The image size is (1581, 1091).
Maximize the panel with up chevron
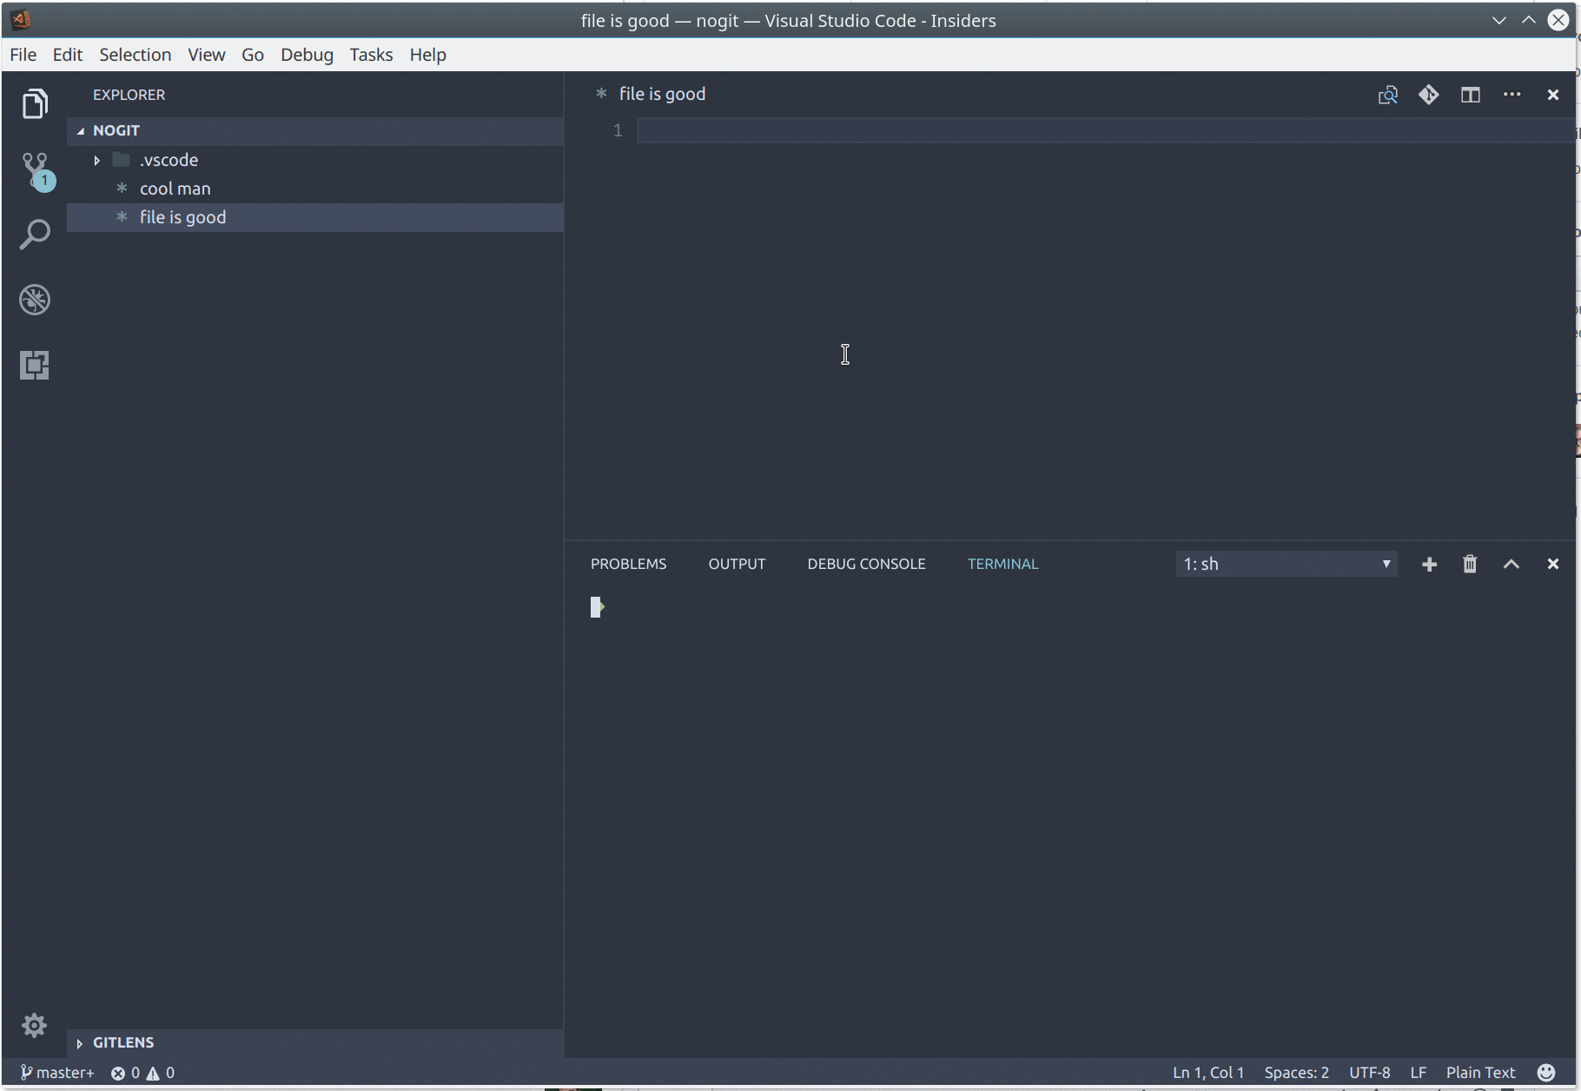point(1512,565)
